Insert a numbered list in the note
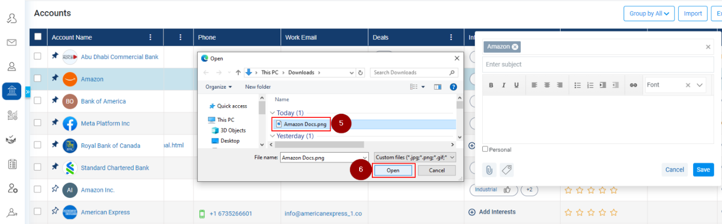This screenshot has height=224, width=722. coord(590,85)
